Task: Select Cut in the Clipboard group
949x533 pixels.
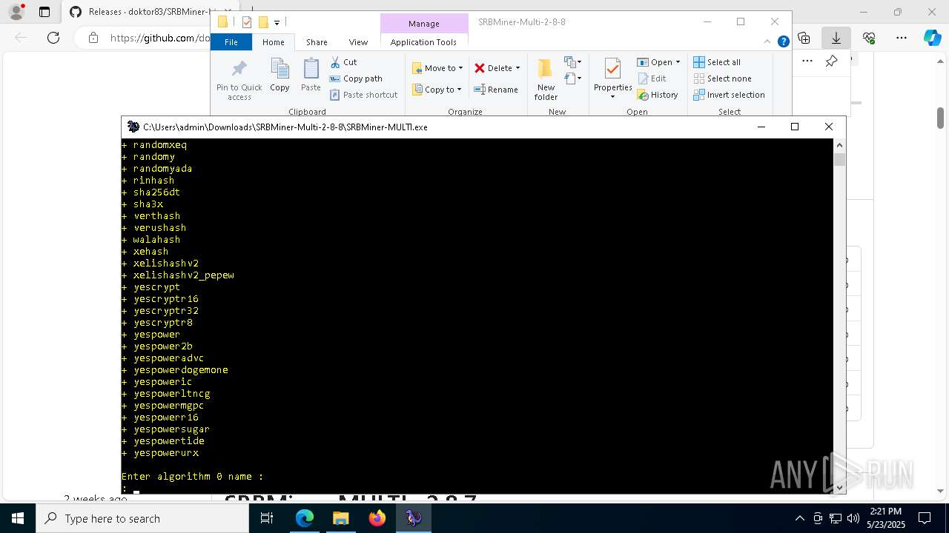Action: click(343, 62)
